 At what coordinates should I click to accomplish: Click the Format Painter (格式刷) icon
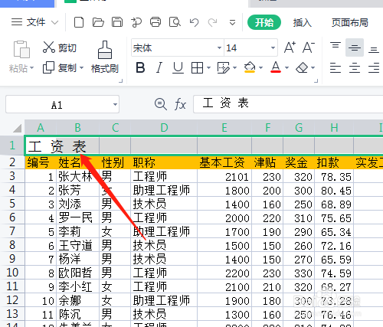pos(105,50)
